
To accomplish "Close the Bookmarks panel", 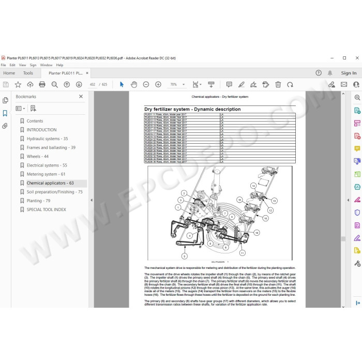I will pos(81,97).
